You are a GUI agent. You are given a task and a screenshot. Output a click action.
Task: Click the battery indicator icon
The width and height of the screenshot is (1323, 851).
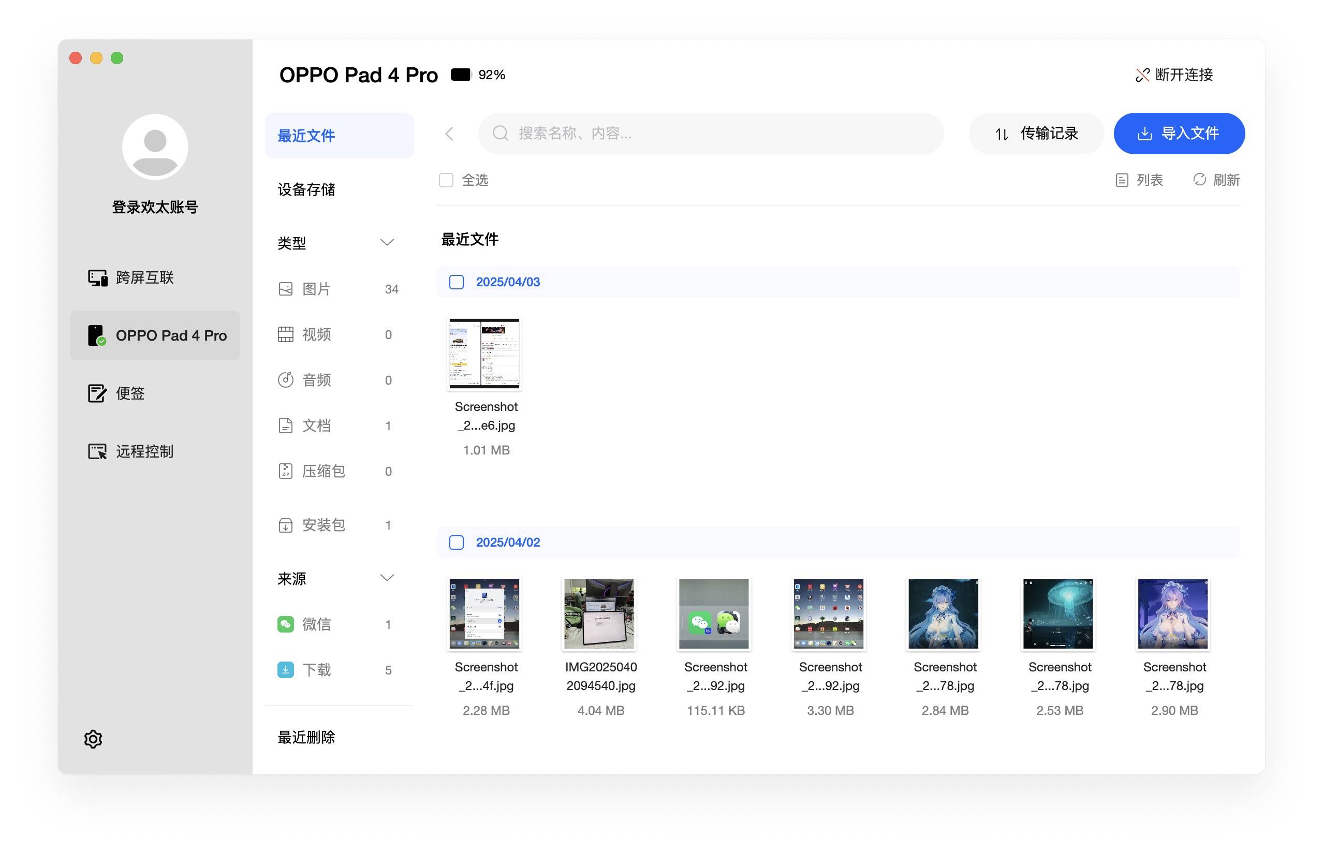[461, 74]
